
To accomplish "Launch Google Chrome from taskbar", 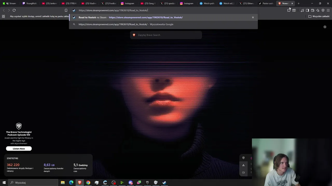I will [88, 183].
